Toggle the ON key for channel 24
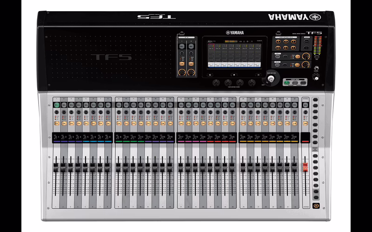The width and height of the screenshot is (372, 232). (232, 123)
